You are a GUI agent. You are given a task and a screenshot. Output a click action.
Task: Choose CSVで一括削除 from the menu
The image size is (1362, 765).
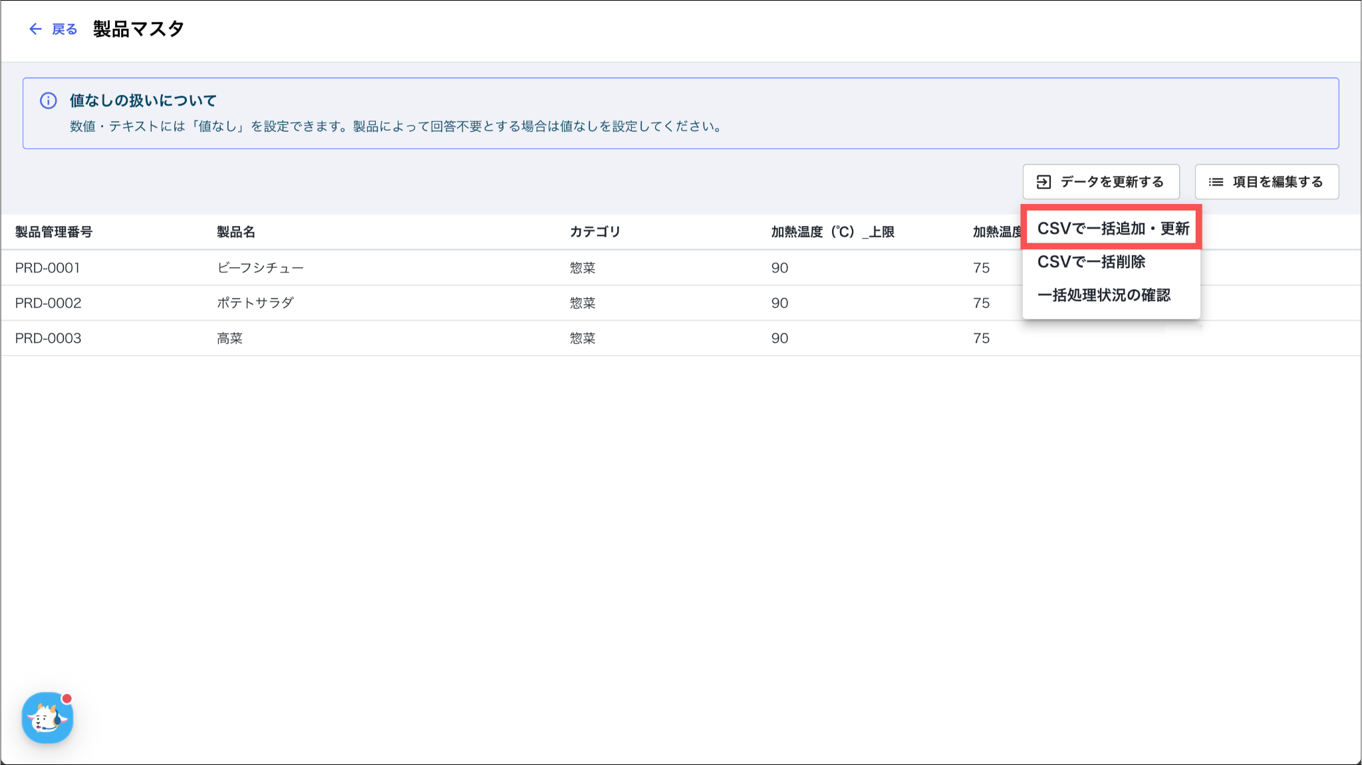tap(1091, 262)
